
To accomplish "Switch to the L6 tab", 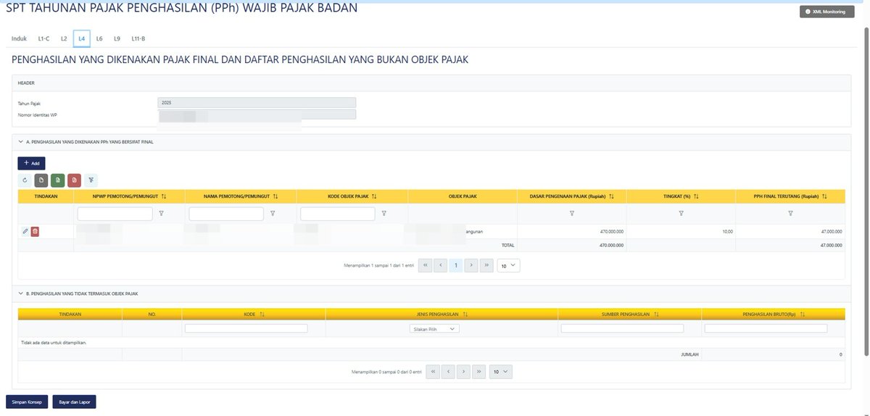I will [x=99, y=38].
